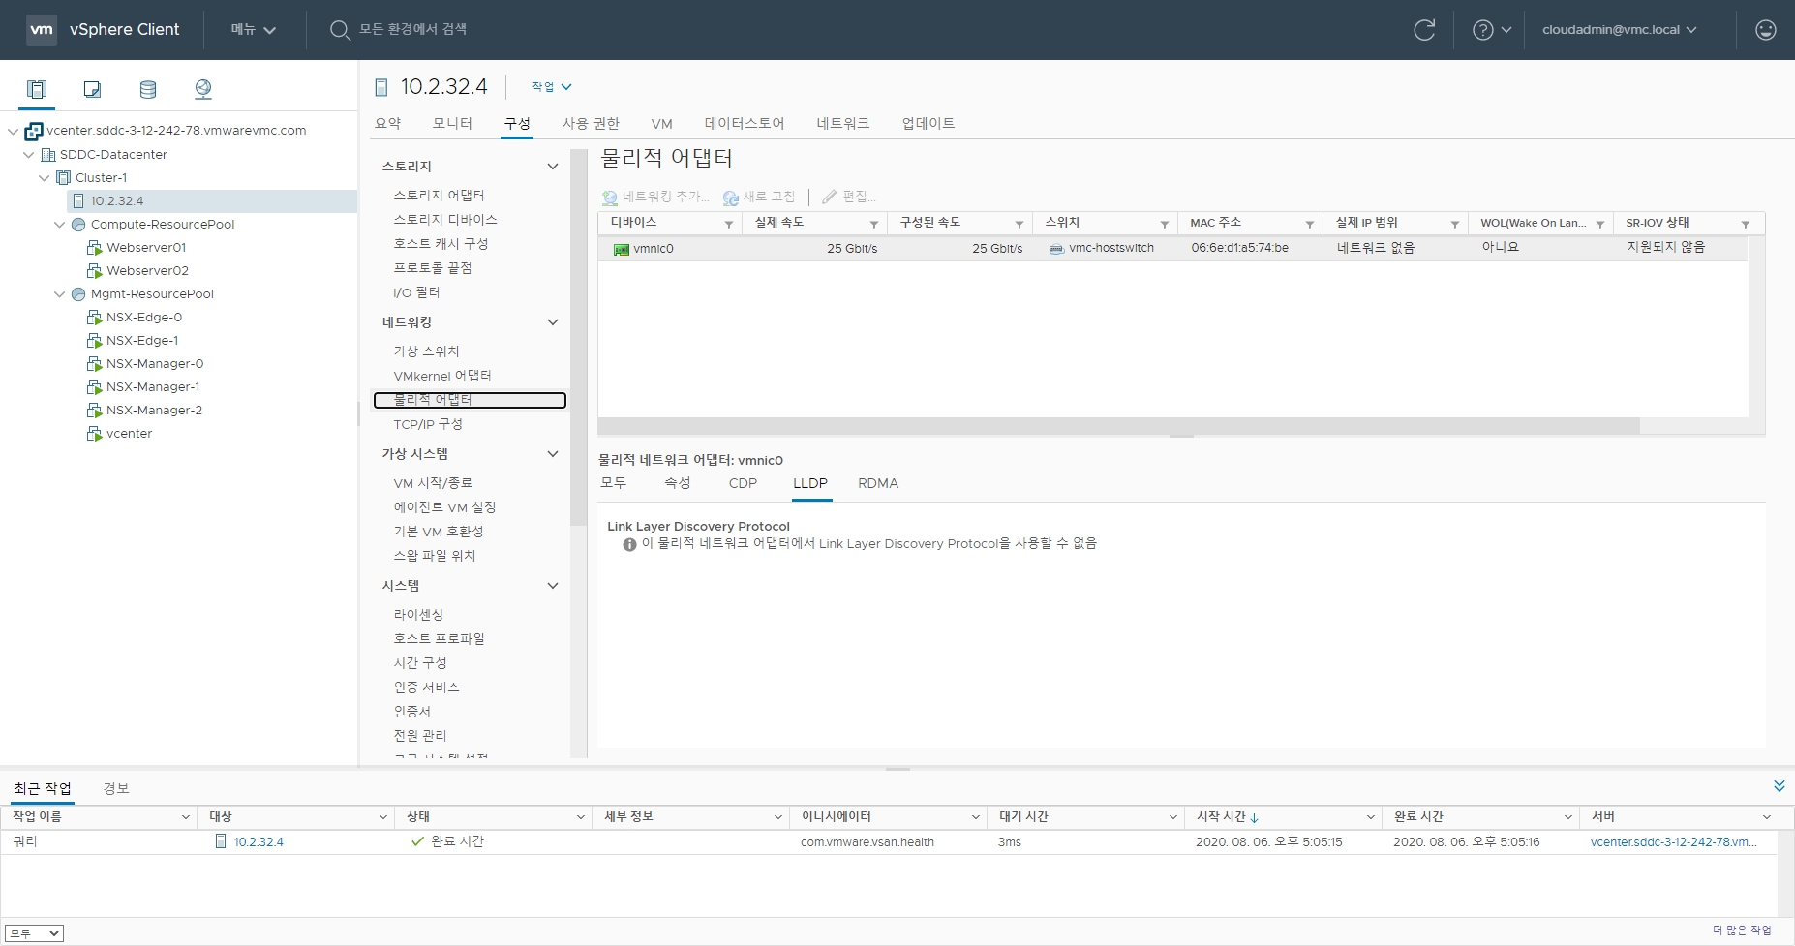This screenshot has width=1795, height=946.
Task: Open the Networking inventory view icon
Action: click(x=203, y=89)
